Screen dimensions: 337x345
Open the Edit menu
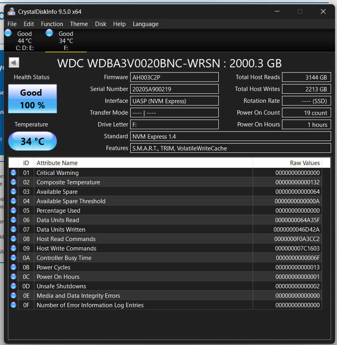coord(29,24)
